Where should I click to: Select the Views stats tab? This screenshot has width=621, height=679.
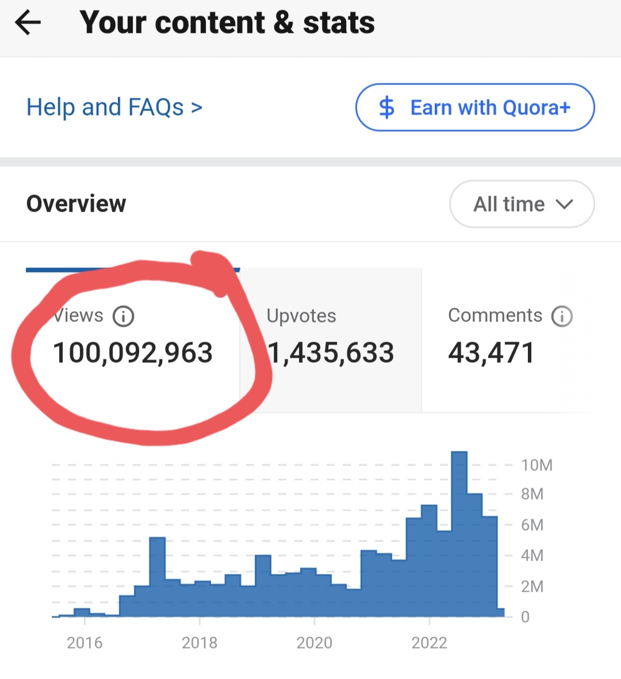point(132,340)
